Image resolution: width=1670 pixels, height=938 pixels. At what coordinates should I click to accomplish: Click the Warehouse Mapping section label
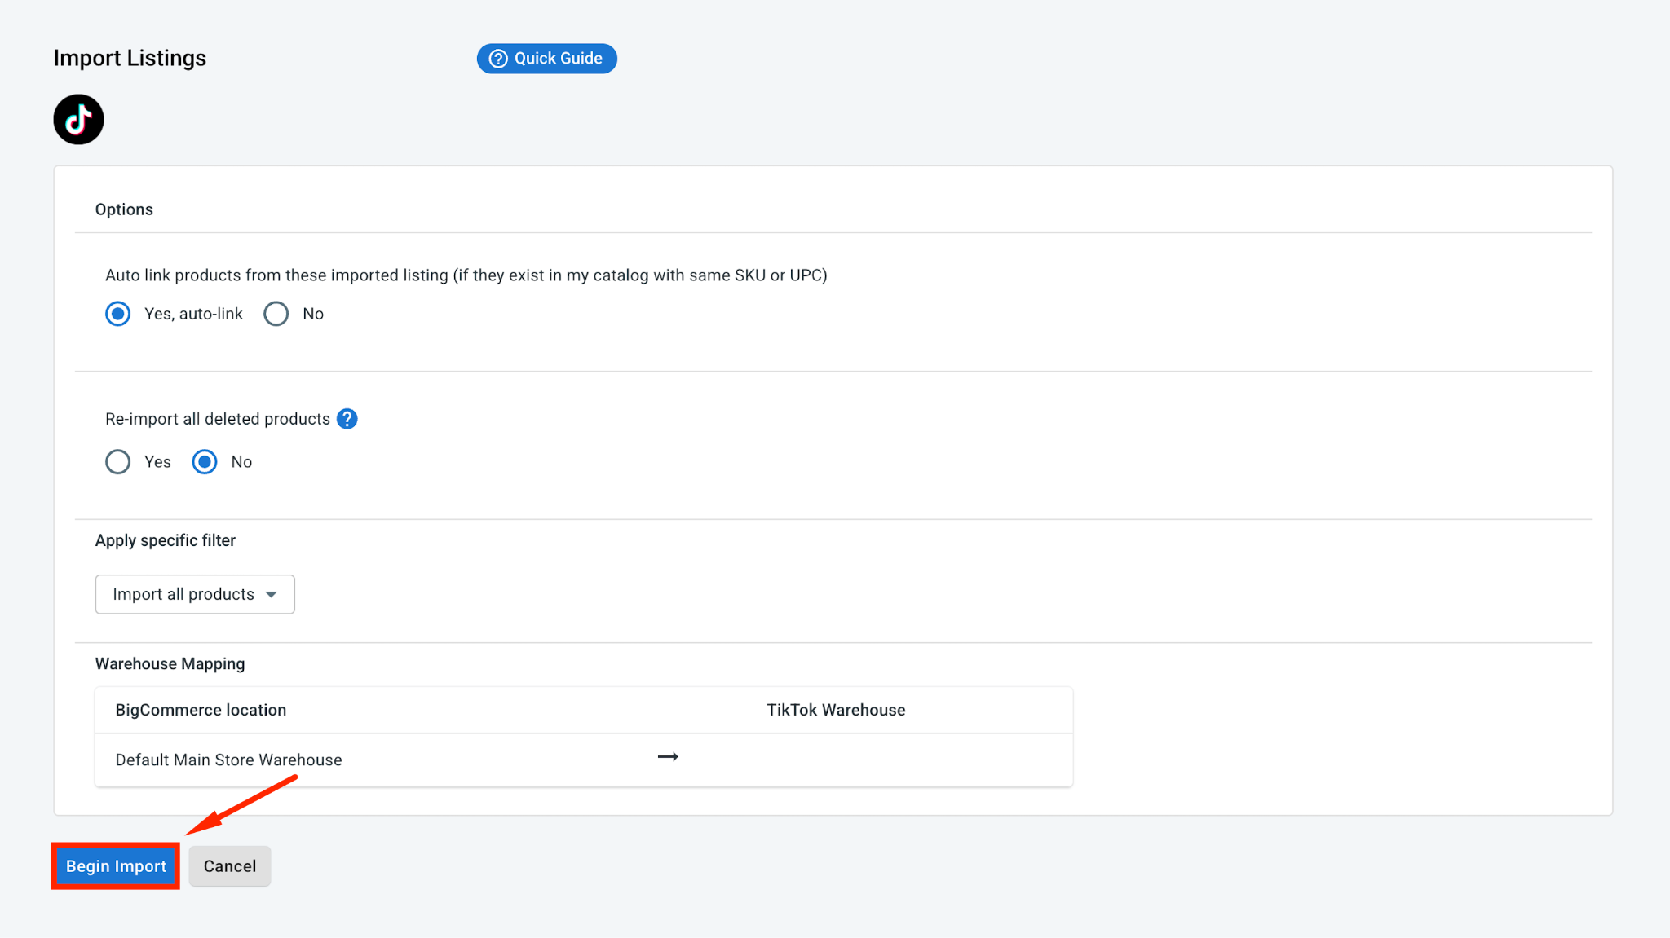click(x=170, y=664)
